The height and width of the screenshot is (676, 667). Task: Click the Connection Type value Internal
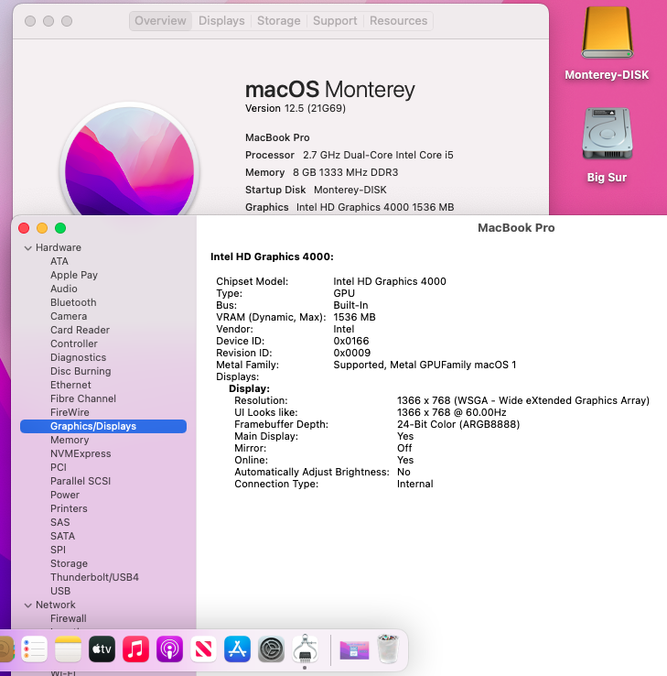415,485
